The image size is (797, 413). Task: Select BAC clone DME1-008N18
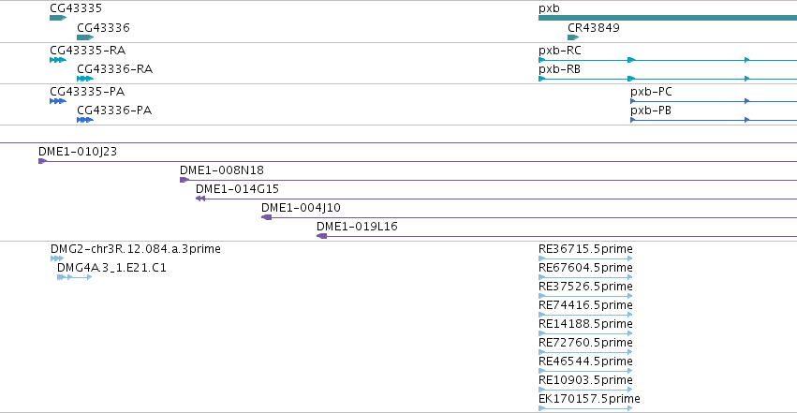pos(489,180)
